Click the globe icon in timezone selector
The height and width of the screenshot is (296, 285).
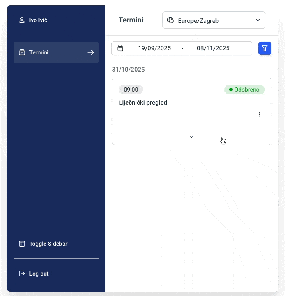pyautogui.click(x=171, y=20)
